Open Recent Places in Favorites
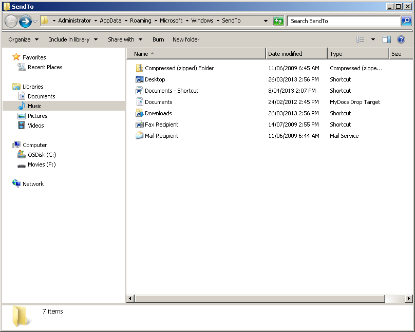The height and width of the screenshot is (332, 415). click(x=45, y=67)
